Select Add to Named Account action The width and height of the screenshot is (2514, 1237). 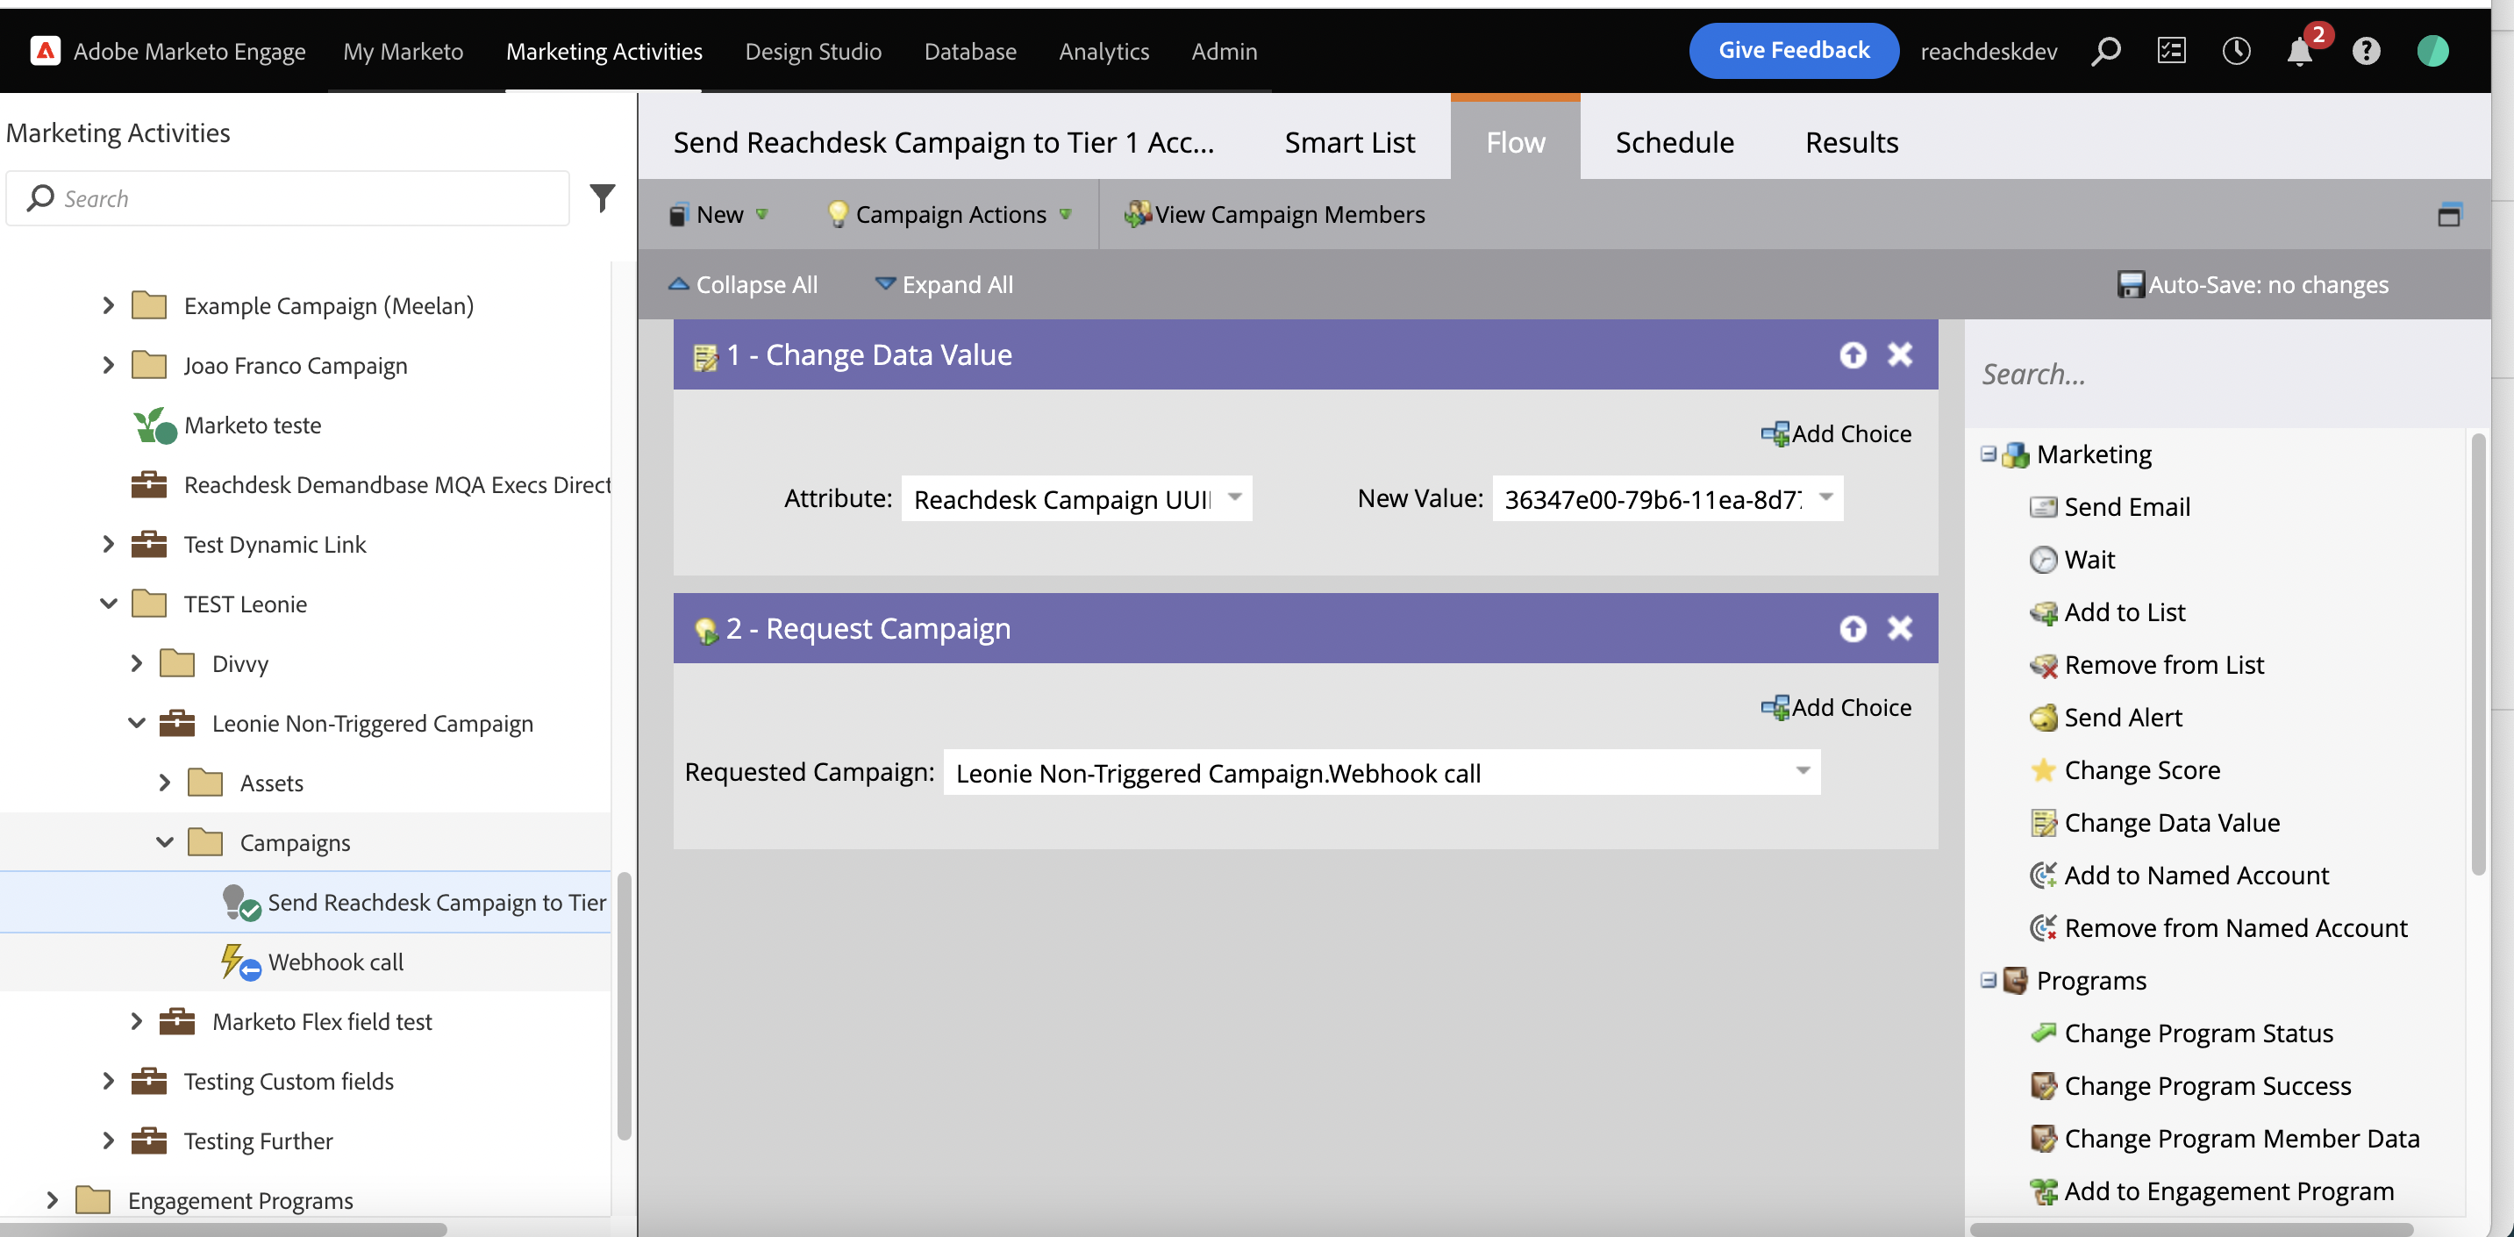pos(2179,875)
